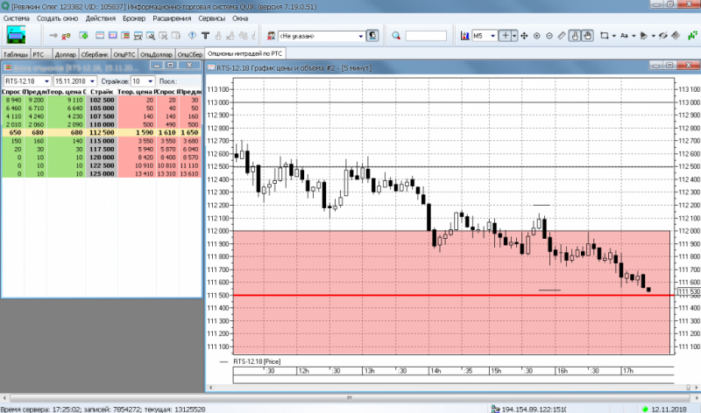Click the client icon with red cross
The width and height of the screenshot is (701, 413).
point(271,36)
